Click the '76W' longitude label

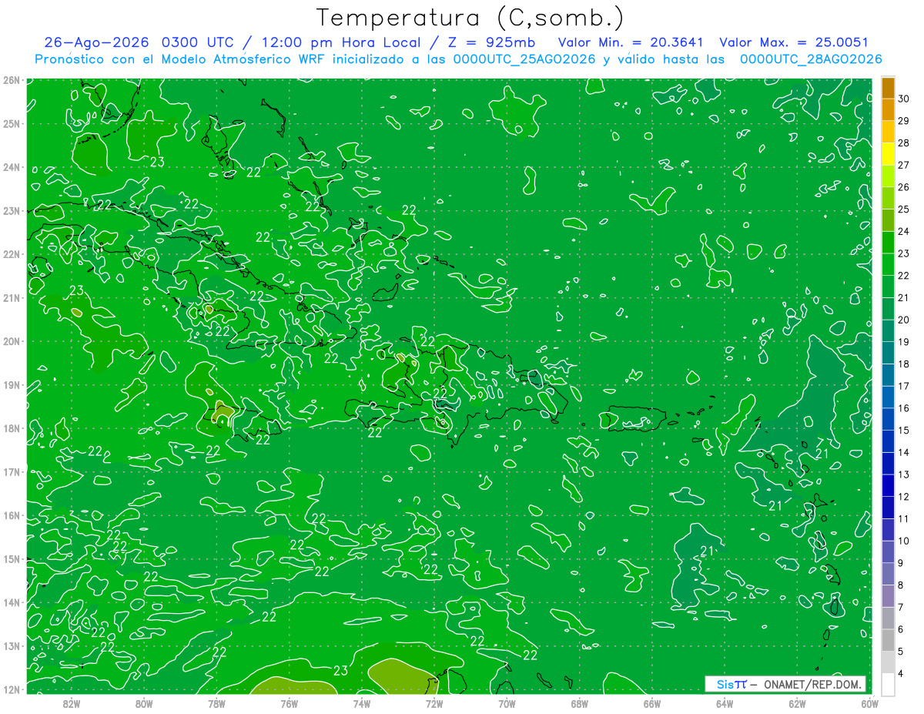(289, 703)
